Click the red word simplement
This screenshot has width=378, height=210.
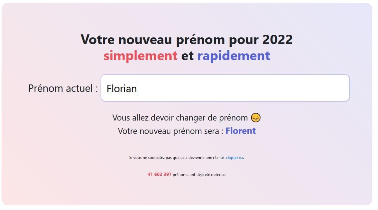click(x=141, y=56)
